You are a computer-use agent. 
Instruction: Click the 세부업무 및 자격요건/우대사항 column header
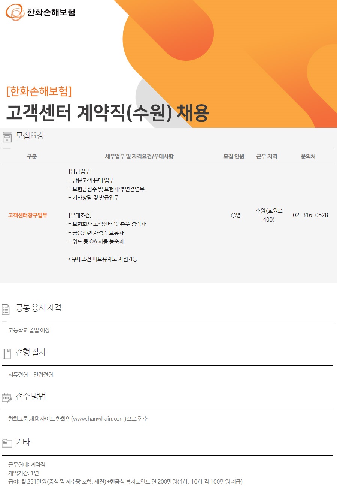pyautogui.click(x=139, y=157)
